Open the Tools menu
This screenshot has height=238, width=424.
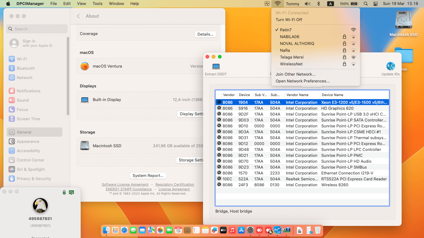coord(97,4)
